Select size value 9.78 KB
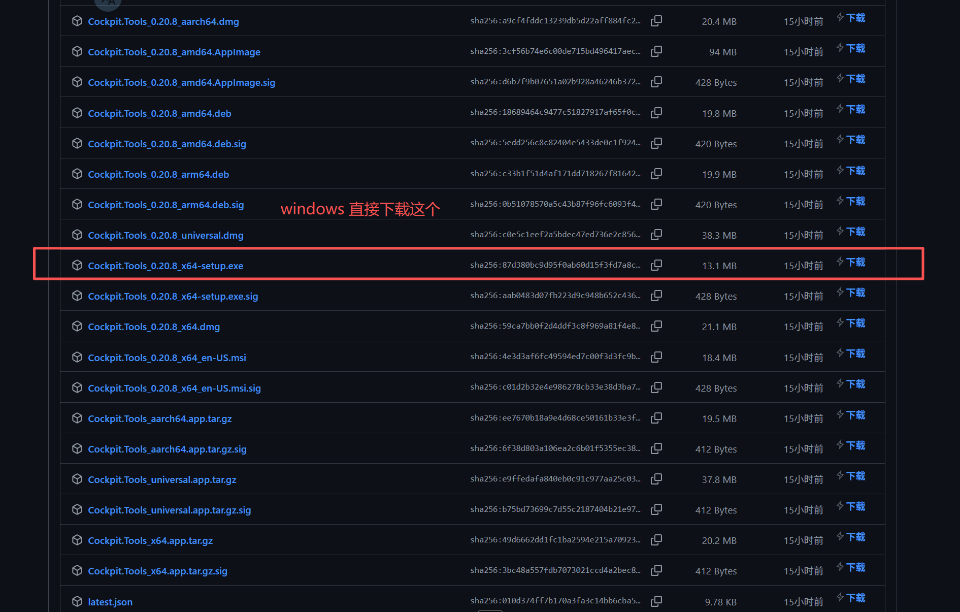The width and height of the screenshot is (960, 612). click(x=721, y=602)
